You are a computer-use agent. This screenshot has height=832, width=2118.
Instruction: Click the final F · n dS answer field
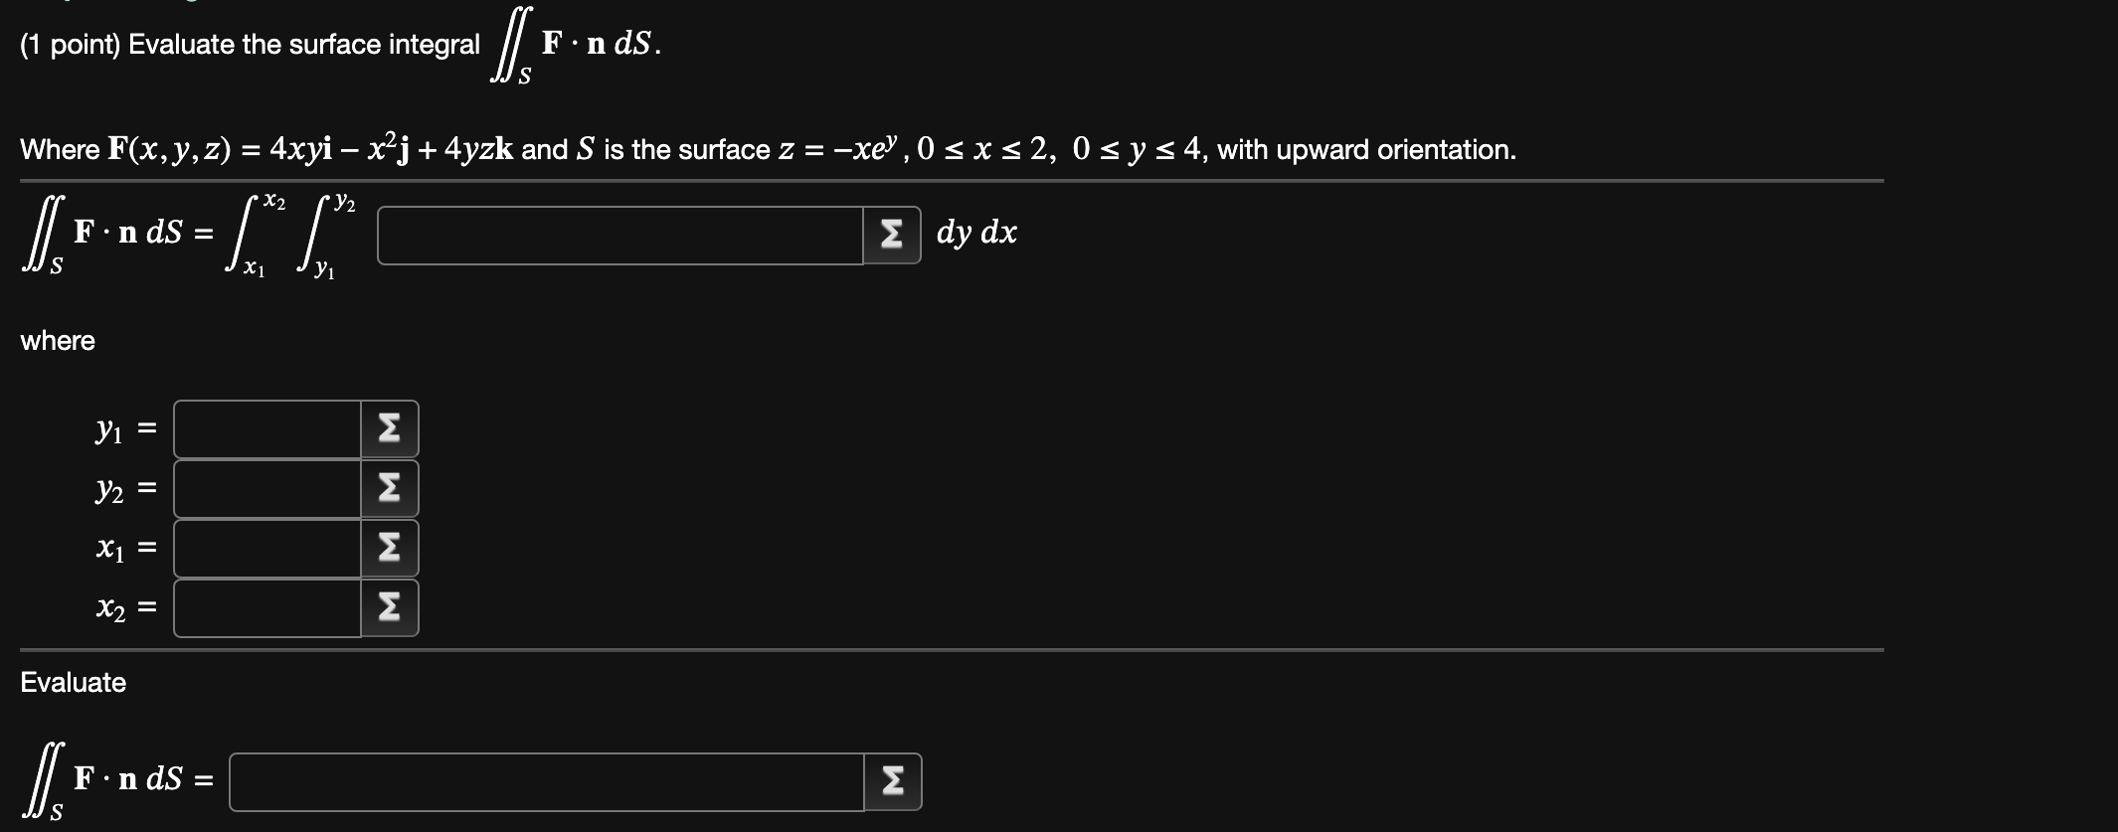click(x=547, y=783)
